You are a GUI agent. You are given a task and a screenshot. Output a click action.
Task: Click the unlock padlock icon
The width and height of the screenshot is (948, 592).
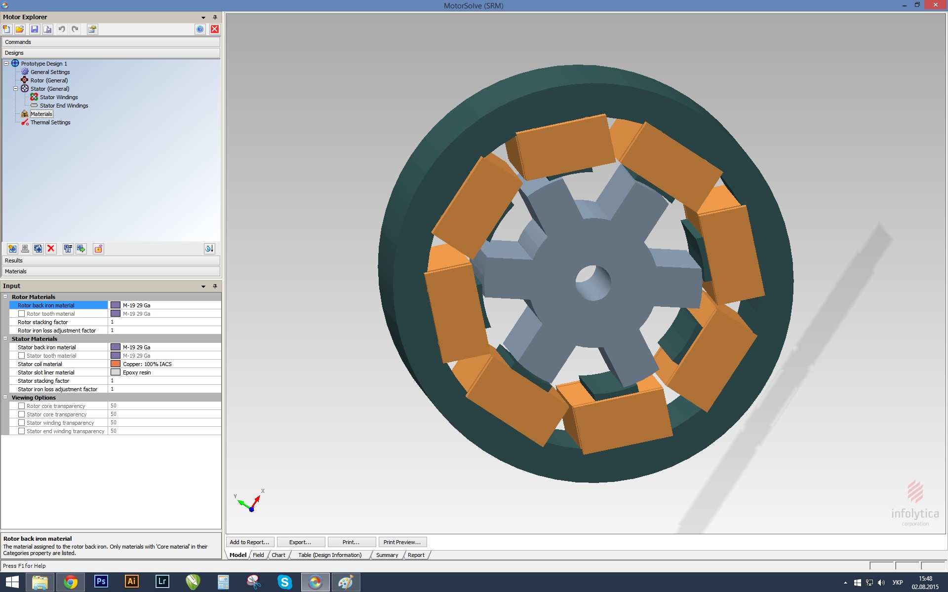click(x=98, y=249)
